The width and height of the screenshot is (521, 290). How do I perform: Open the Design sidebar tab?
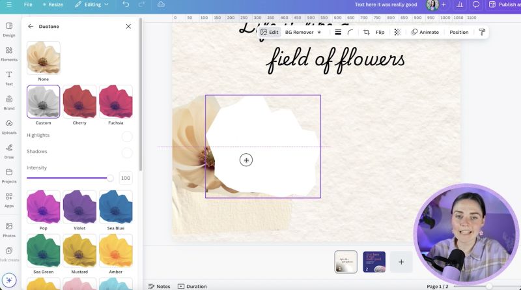(x=9, y=29)
